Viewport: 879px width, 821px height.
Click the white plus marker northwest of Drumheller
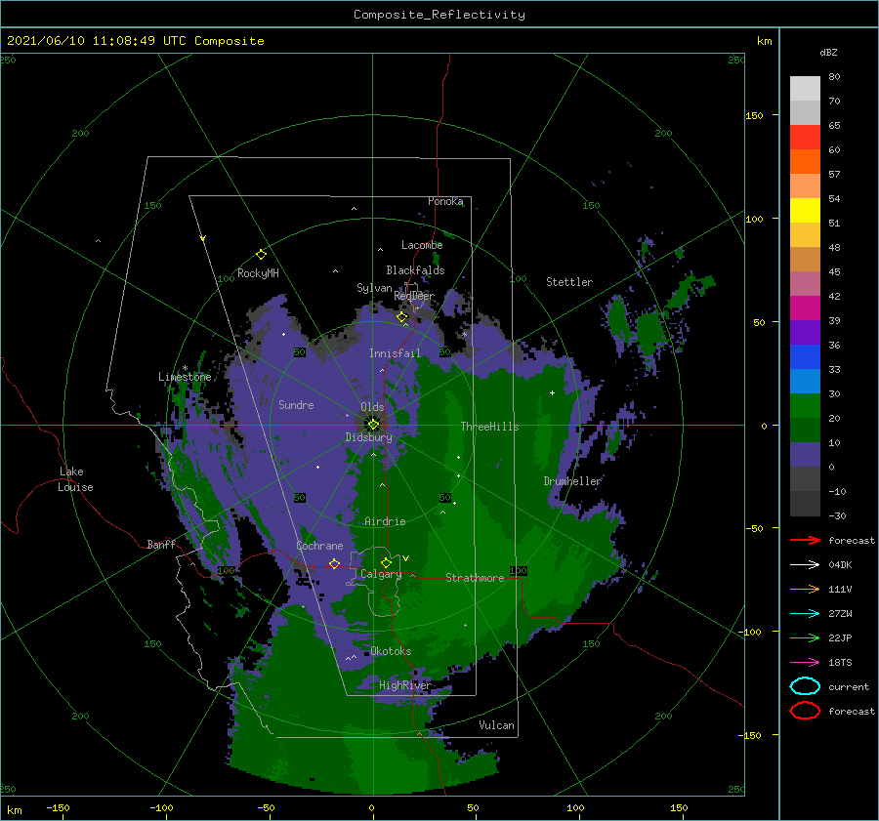pos(552,392)
